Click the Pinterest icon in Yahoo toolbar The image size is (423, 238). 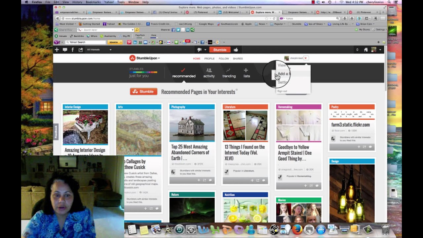pos(129,42)
